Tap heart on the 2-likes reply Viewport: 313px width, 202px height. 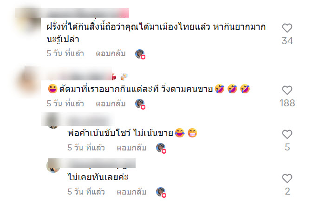[287, 178]
